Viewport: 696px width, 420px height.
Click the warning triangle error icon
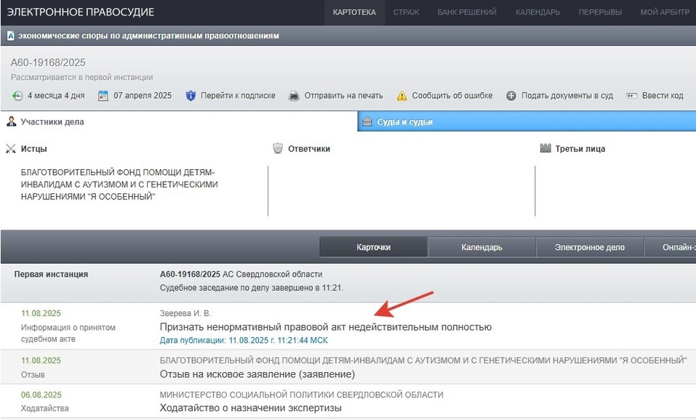coord(401,96)
